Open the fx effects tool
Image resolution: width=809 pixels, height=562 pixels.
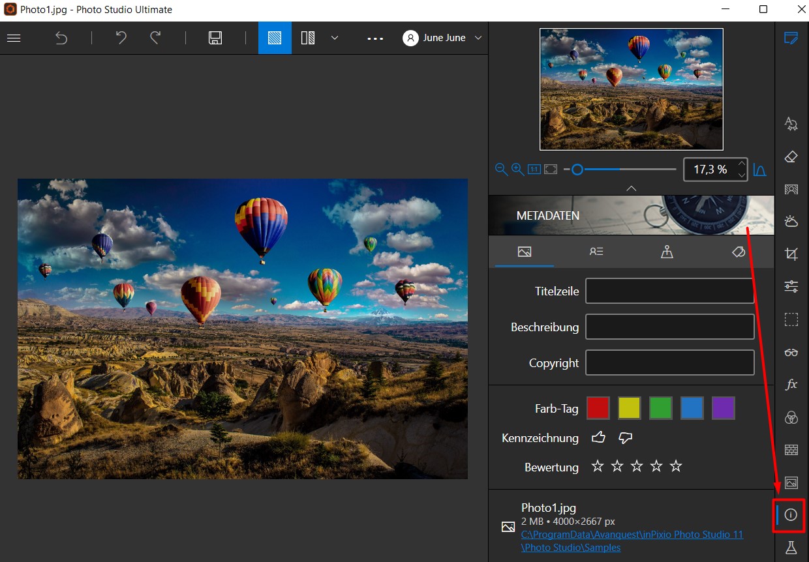click(791, 385)
